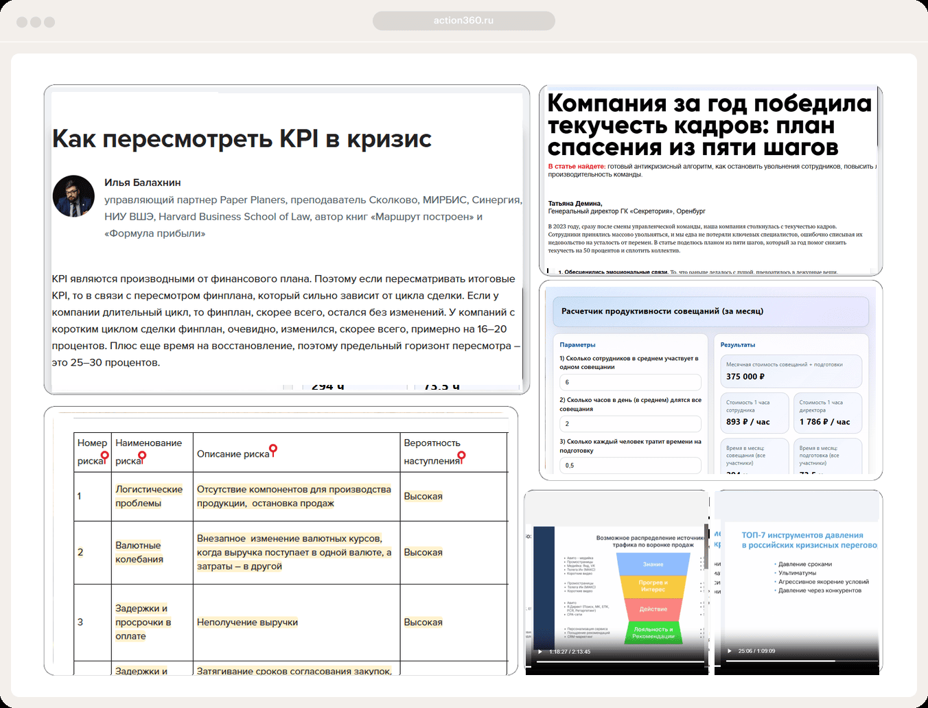Click «Высокая» in the Валютные колебания row

[x=423, y=552]
